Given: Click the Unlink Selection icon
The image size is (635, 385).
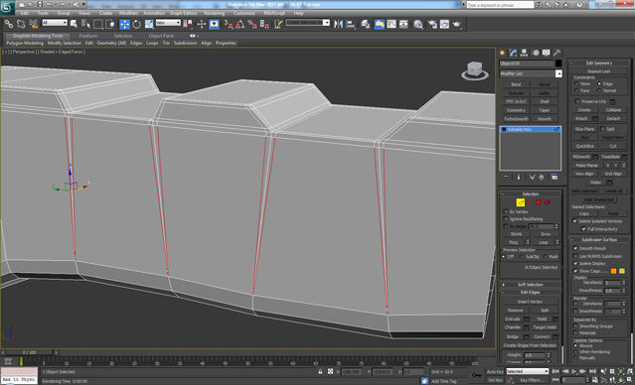Looking at the screenshot, I should pos(21,24).
